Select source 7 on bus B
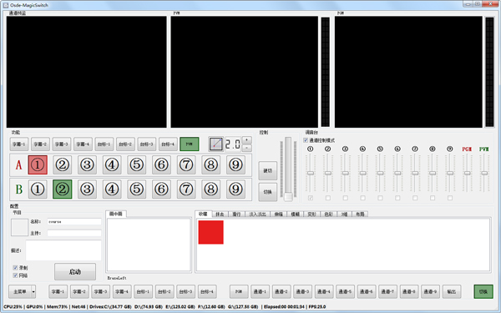Image resolution: width=501 pixels, height=313 pixels. click(x=186, y=189)
